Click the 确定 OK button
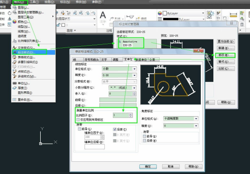250x174 pixels. (148, 166)
